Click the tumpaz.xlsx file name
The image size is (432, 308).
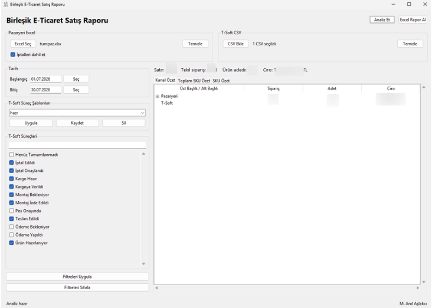tap(50, 44)
